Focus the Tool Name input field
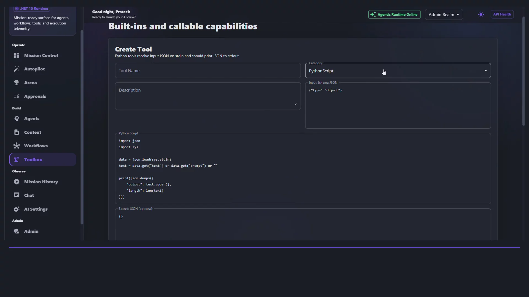This screenshot has height=297, width=529. point(208,71)
